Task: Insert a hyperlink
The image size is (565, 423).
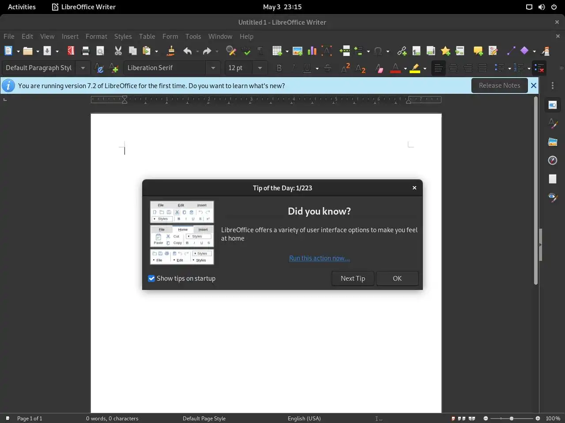Action: coord(402,51)
